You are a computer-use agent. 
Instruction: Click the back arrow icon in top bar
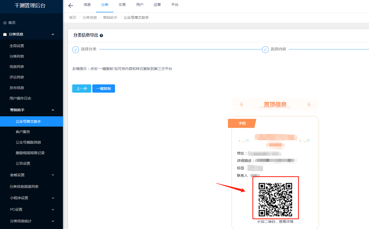click(71, 6)
